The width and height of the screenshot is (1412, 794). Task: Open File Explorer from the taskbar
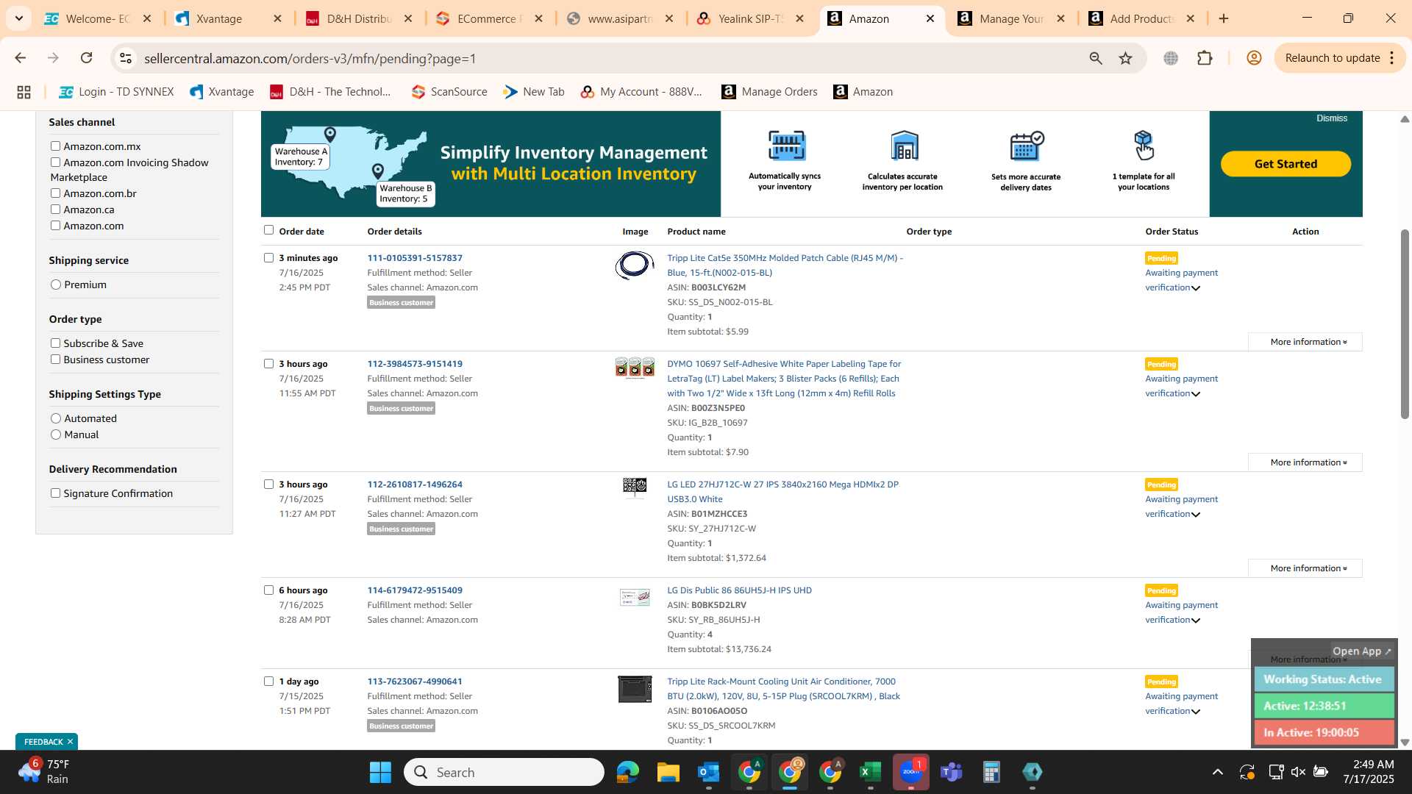[x=668, y=772]
